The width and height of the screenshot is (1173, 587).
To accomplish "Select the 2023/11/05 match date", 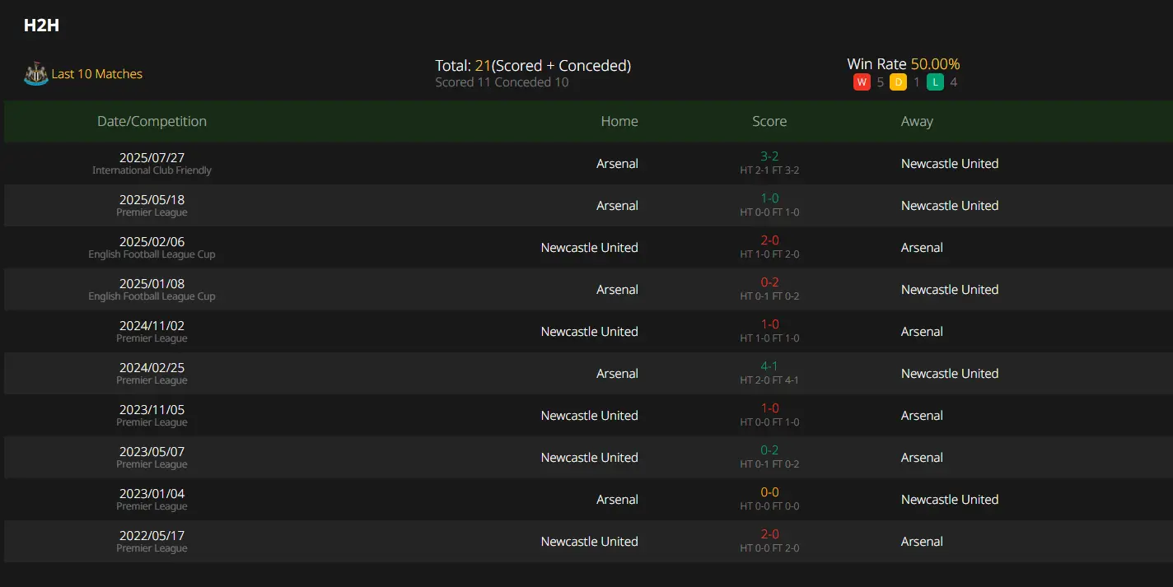I will tap(152, 410).
